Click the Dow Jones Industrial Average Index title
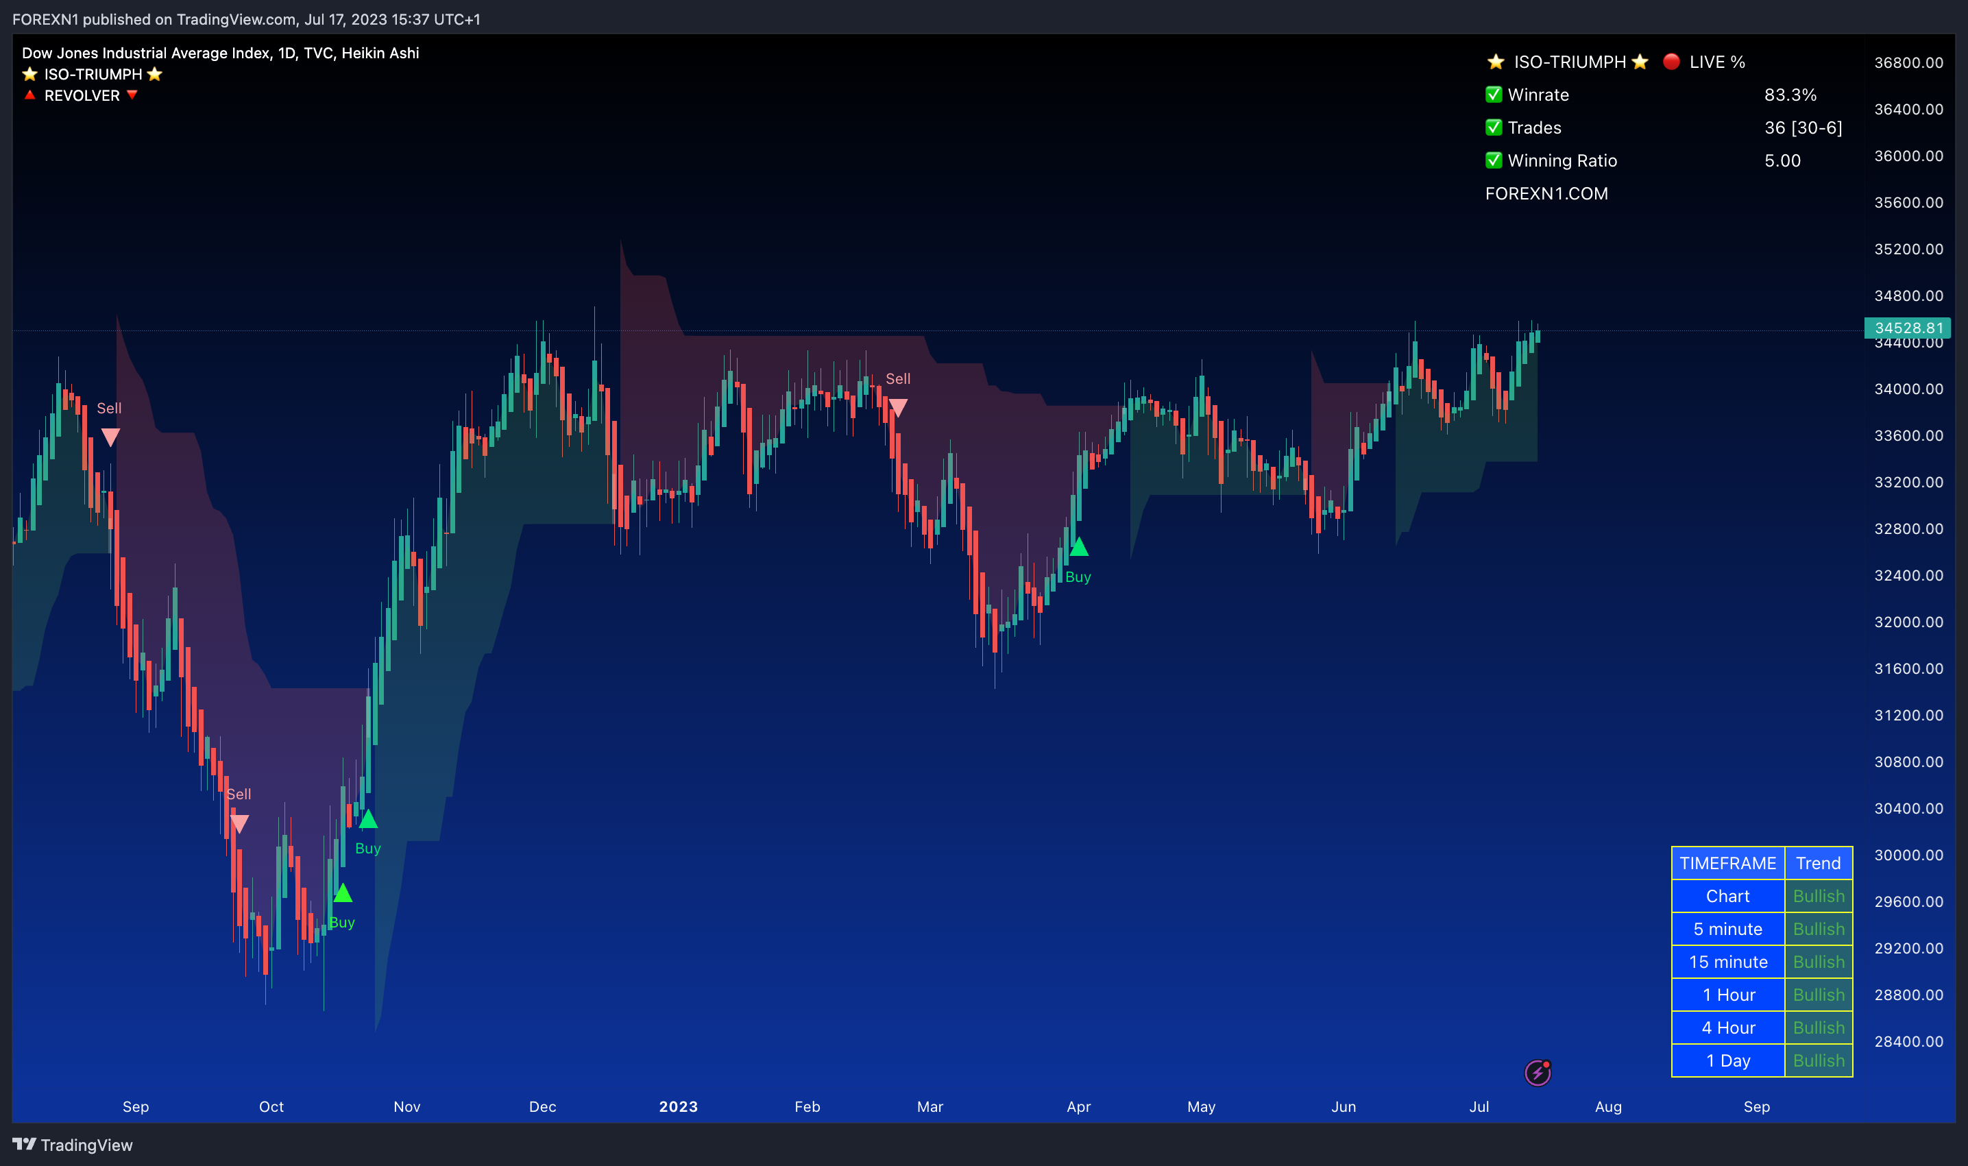 click(220, 53)
